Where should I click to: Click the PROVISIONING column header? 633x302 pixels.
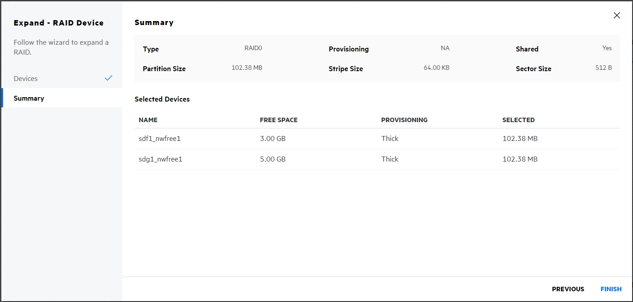404,120
